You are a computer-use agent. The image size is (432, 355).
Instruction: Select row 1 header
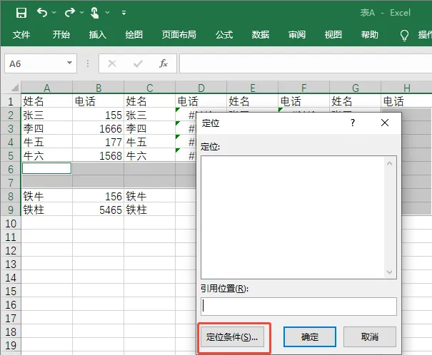coord(11,101)
